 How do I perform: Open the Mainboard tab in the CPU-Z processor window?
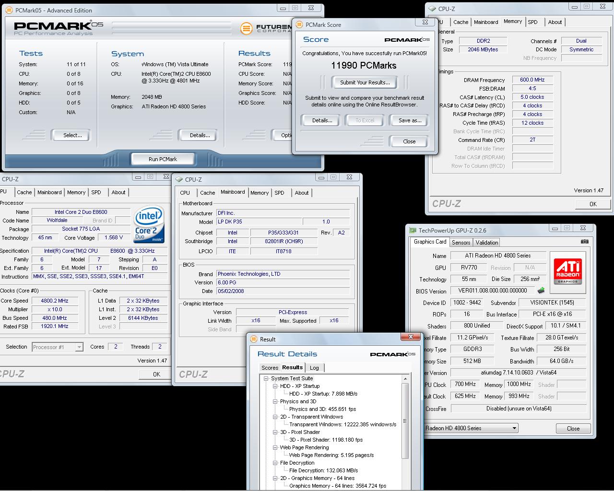pyautogui.click(x=49, y=192)
